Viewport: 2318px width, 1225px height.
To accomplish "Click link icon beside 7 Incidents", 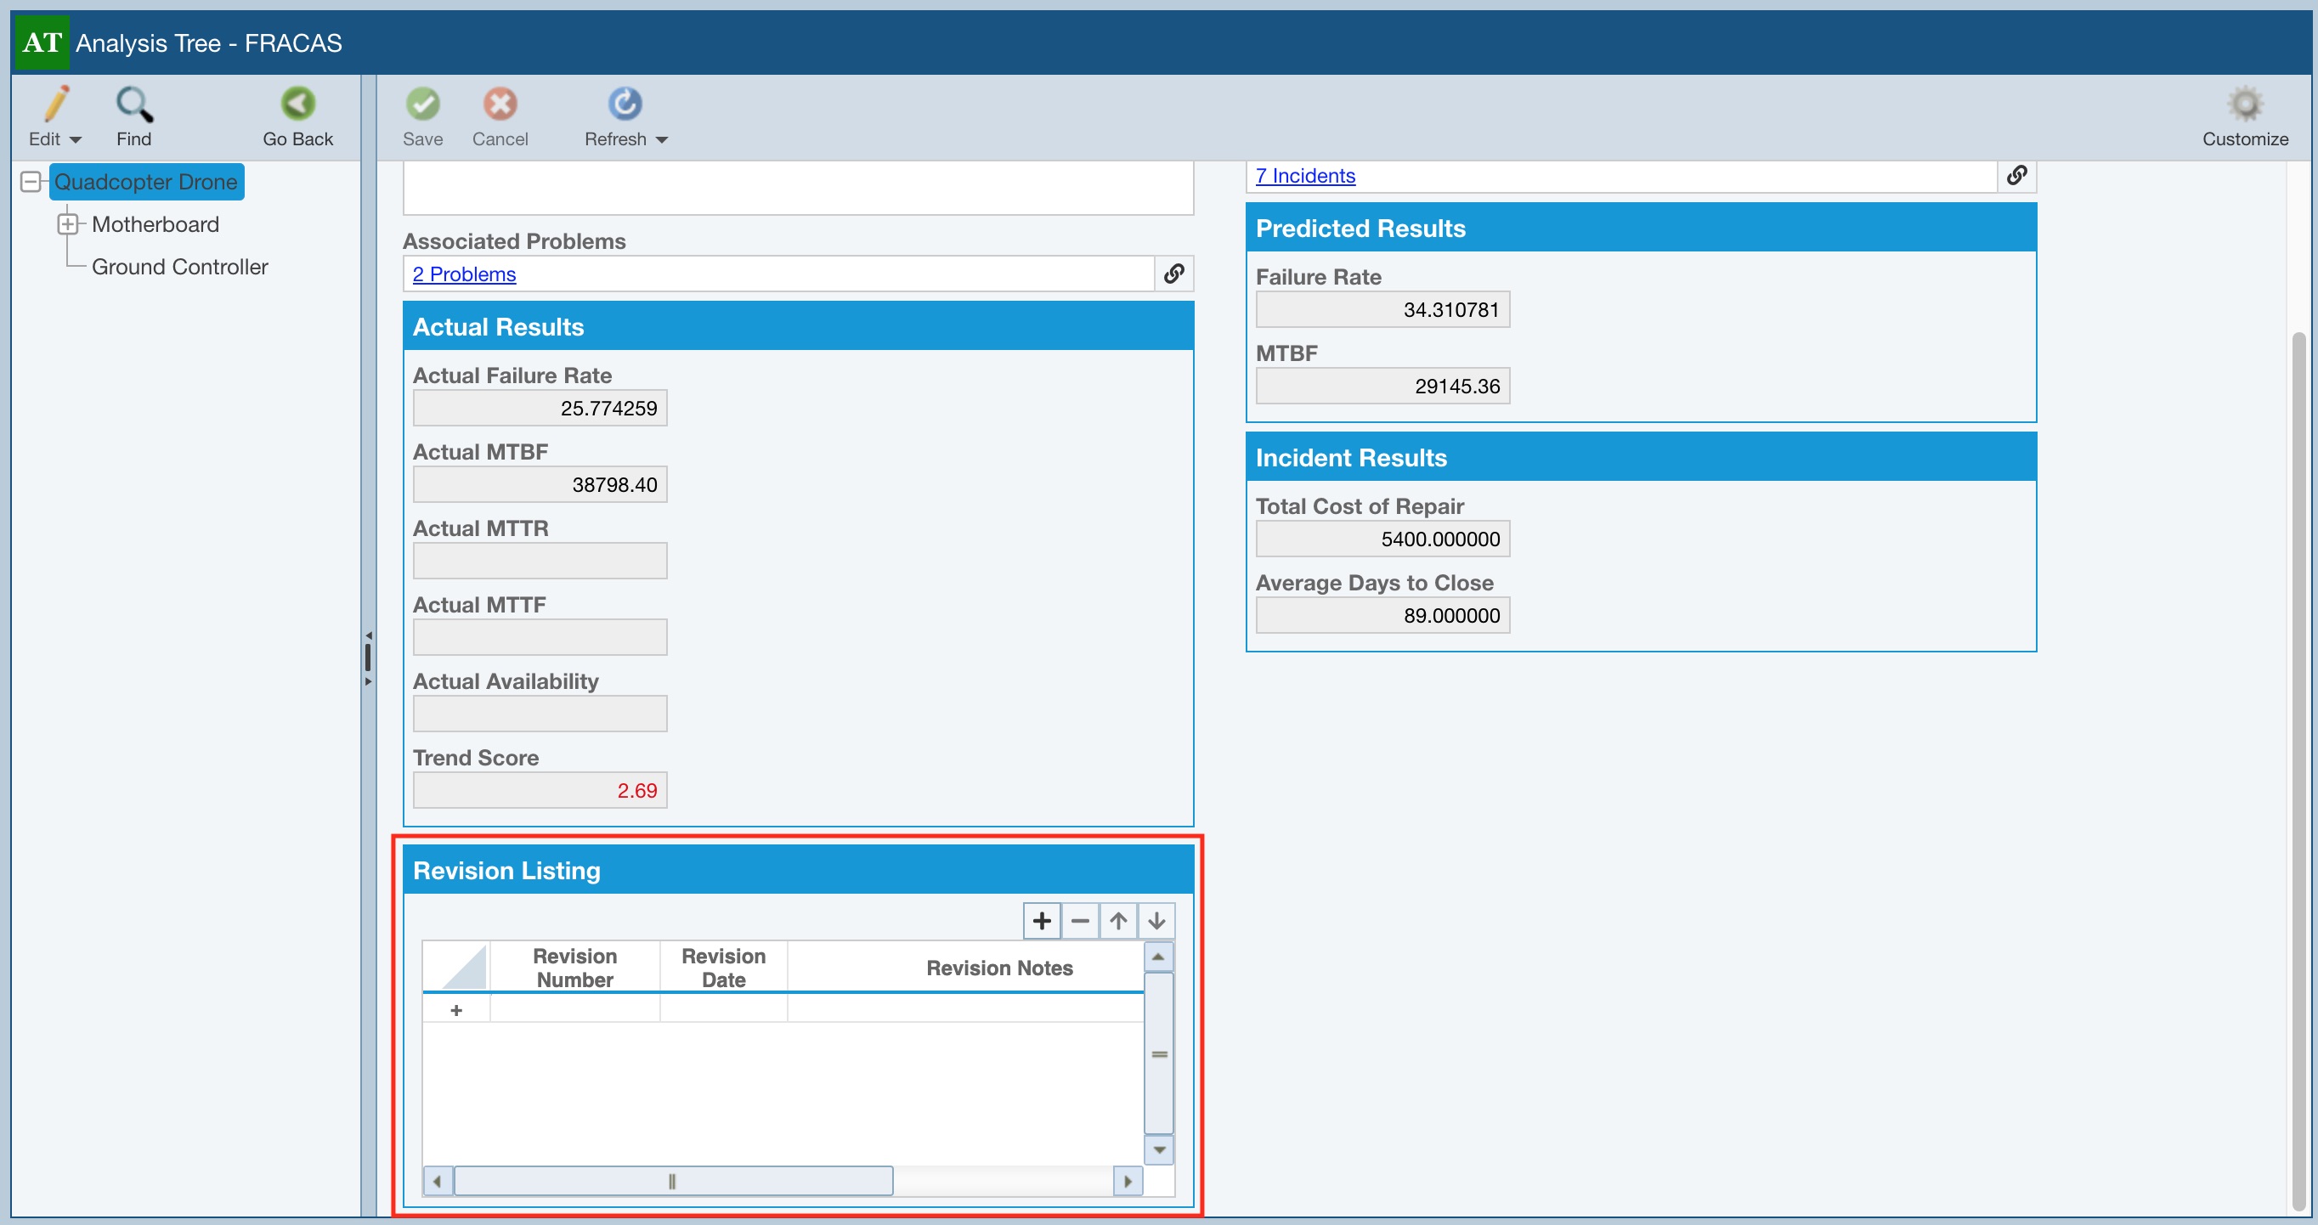I will pos(2016,175).
